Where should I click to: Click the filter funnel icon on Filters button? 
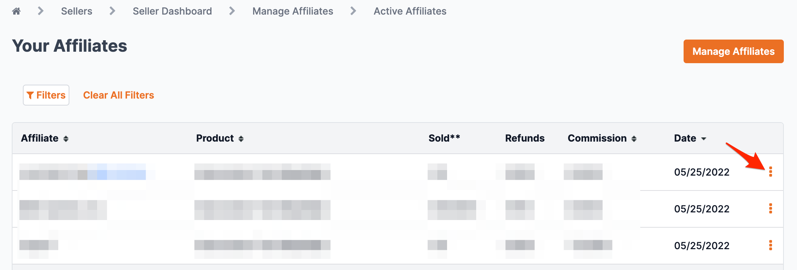(31, 95)
